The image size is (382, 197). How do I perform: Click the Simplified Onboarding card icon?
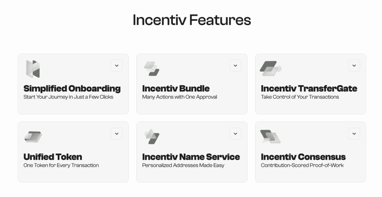pos(33,69)
